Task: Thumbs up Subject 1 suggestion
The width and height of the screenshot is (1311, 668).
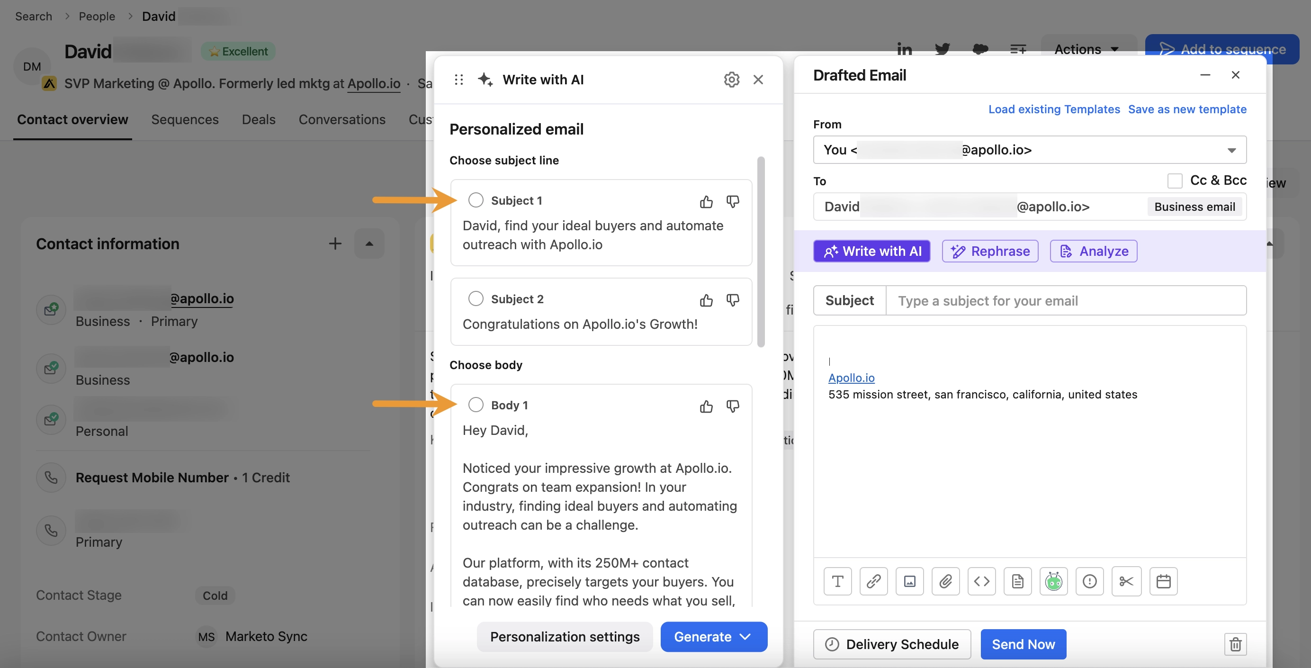Action: click(x=706, y=202)
